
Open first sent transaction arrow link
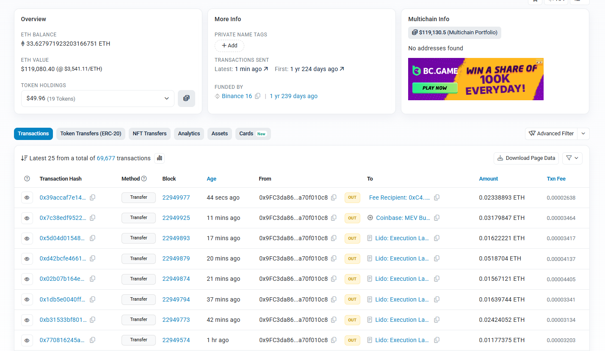(x=342, y=69)
